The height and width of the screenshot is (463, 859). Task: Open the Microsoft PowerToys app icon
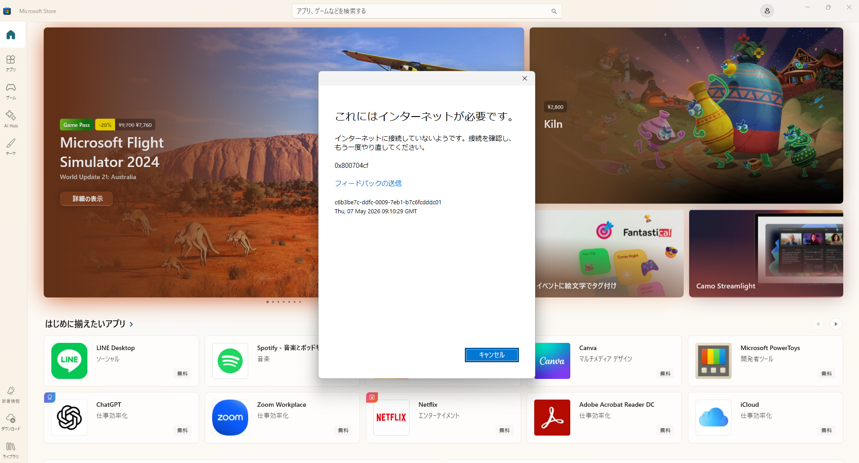(x=714, y=361)
